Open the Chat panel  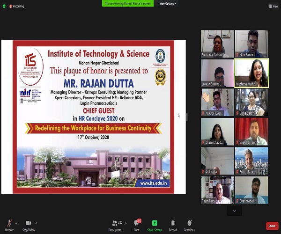[136, 226]
